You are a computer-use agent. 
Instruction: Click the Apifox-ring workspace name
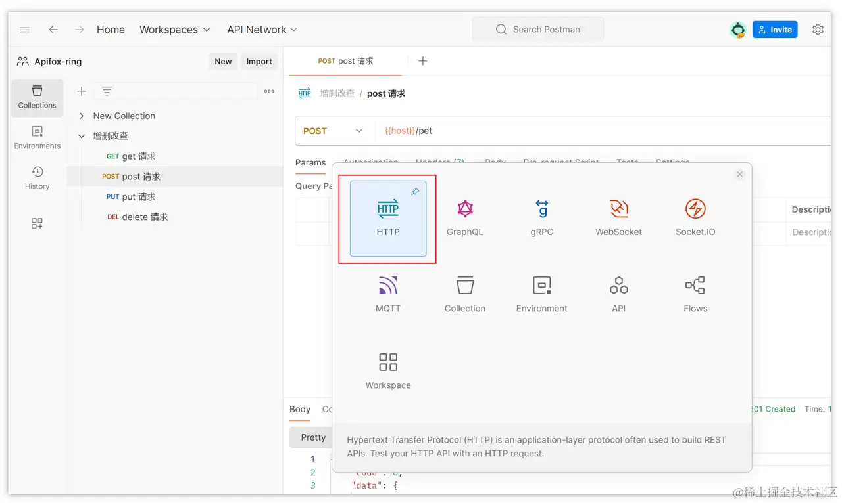coord(58,62)
